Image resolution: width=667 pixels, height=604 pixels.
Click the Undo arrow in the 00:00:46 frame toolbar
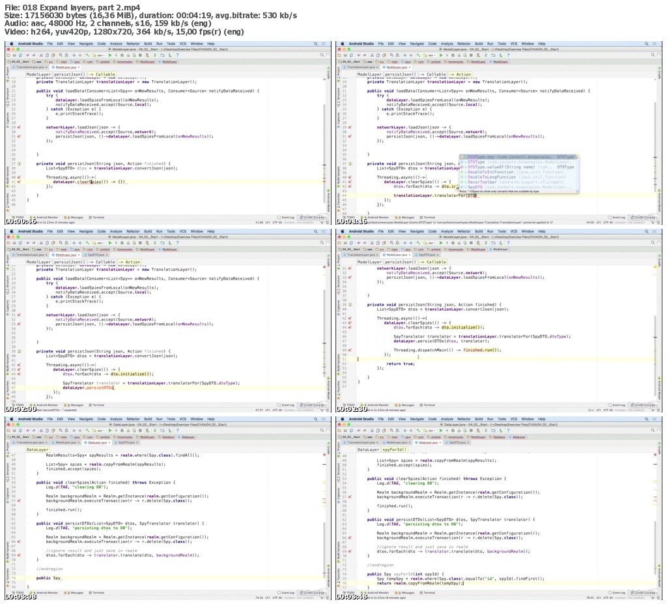pyautogui.click(x=28, y=55)
